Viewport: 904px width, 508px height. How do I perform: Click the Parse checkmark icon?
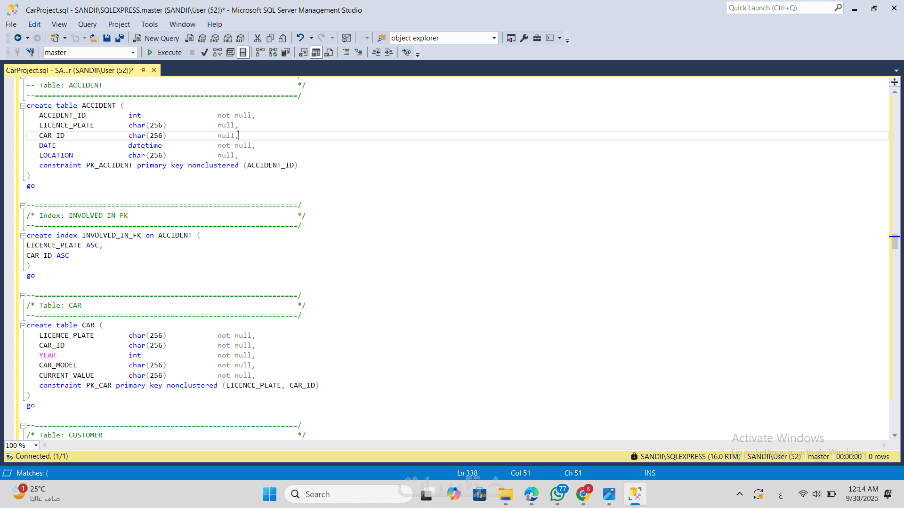pyautogui.click(x=204, y=52)
